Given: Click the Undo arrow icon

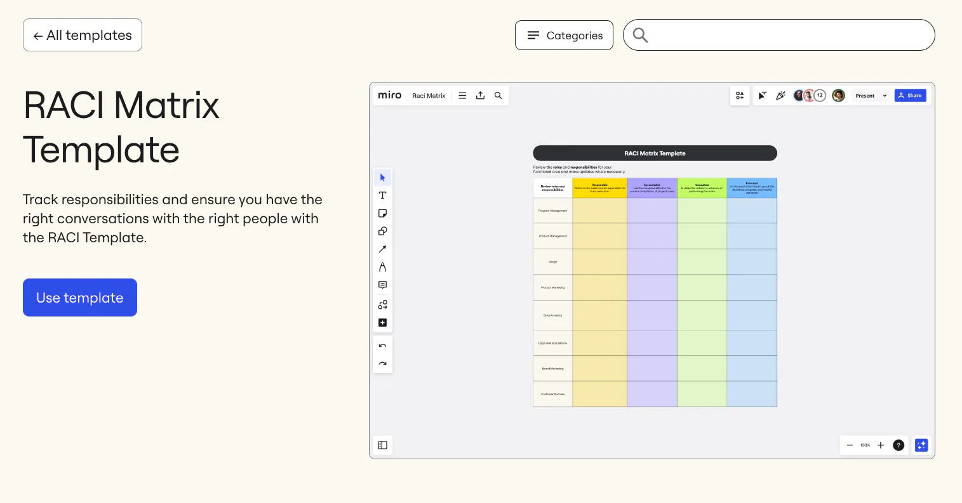Looking at the screenshot, I should (x=382, y=346).
